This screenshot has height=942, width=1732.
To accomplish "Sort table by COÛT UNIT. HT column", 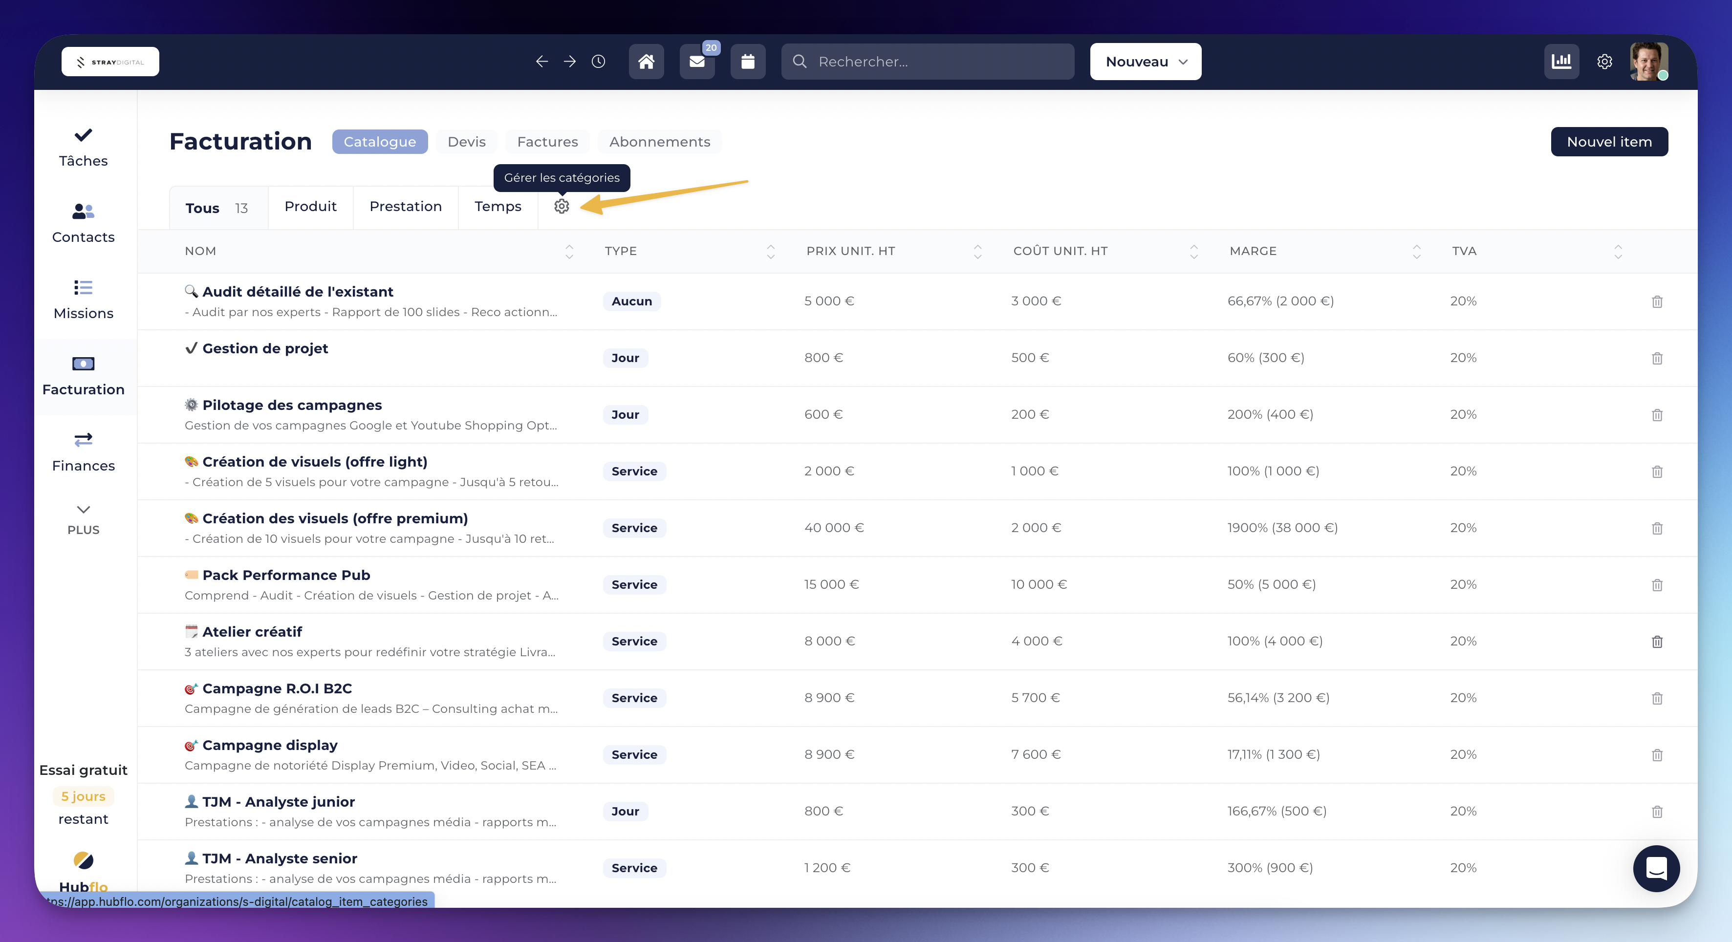I will pyautogui.click(x=1194, y=252).
